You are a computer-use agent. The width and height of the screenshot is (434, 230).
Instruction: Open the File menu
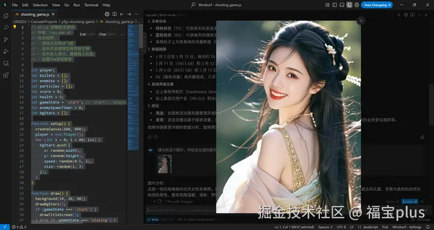14,5
